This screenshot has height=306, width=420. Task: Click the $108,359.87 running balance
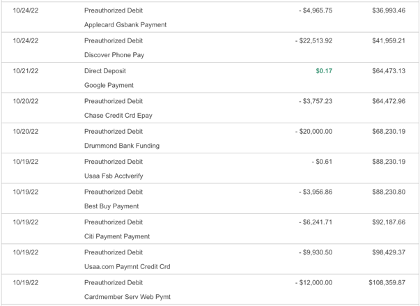[x=387, y=282]
